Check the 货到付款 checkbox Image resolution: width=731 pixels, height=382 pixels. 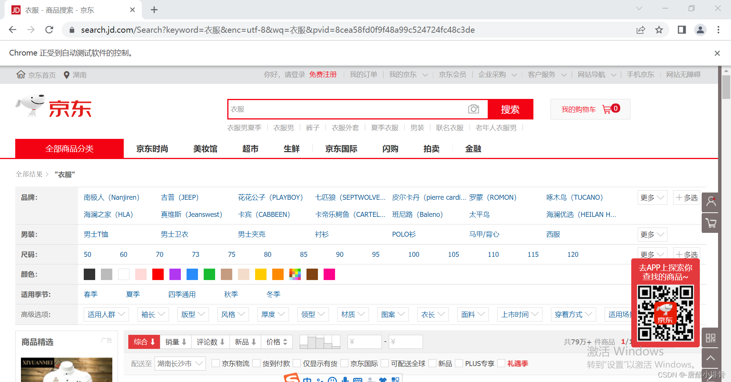pos(256,363)
